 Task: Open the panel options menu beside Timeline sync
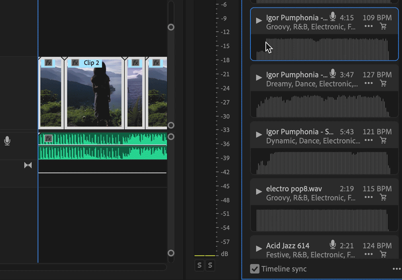(x=396, y=269)
